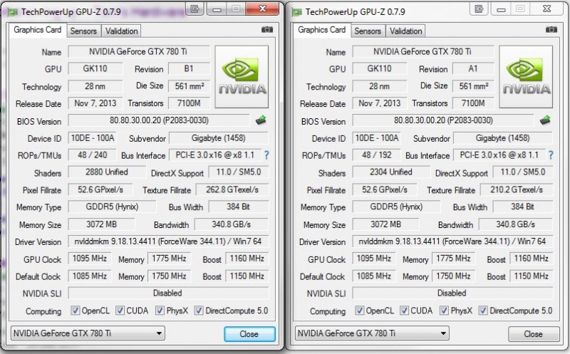This screenshot has width=570, height=354.
Task: Click the Revision B1 field in left window
Action: 189,68
